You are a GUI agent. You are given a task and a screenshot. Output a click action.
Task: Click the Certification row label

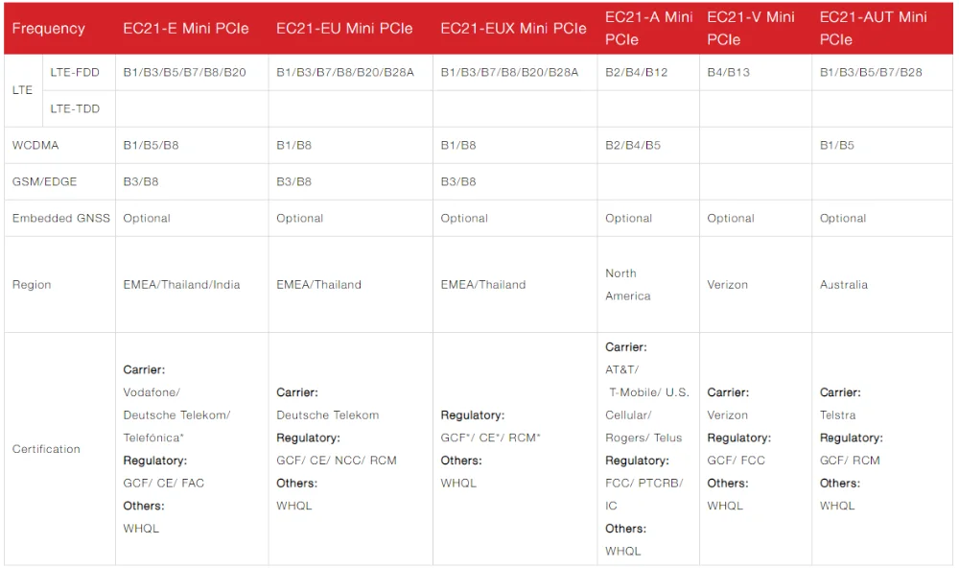(46, 449)
